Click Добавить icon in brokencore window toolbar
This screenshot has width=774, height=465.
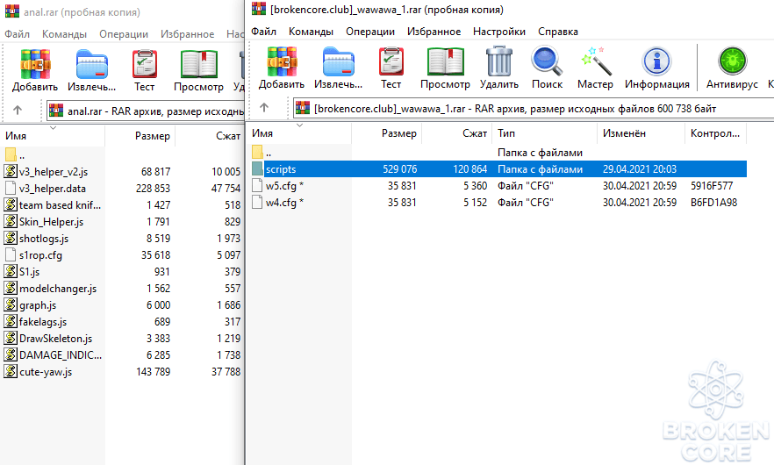tap(282, 62)
